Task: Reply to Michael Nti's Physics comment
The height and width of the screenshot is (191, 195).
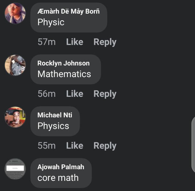Action: click(105, 146)
